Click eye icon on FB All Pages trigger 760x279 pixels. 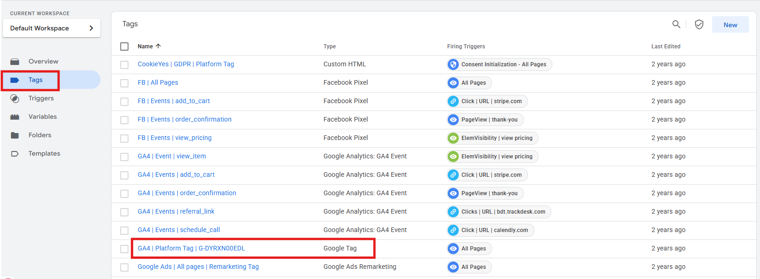(453, 83)
